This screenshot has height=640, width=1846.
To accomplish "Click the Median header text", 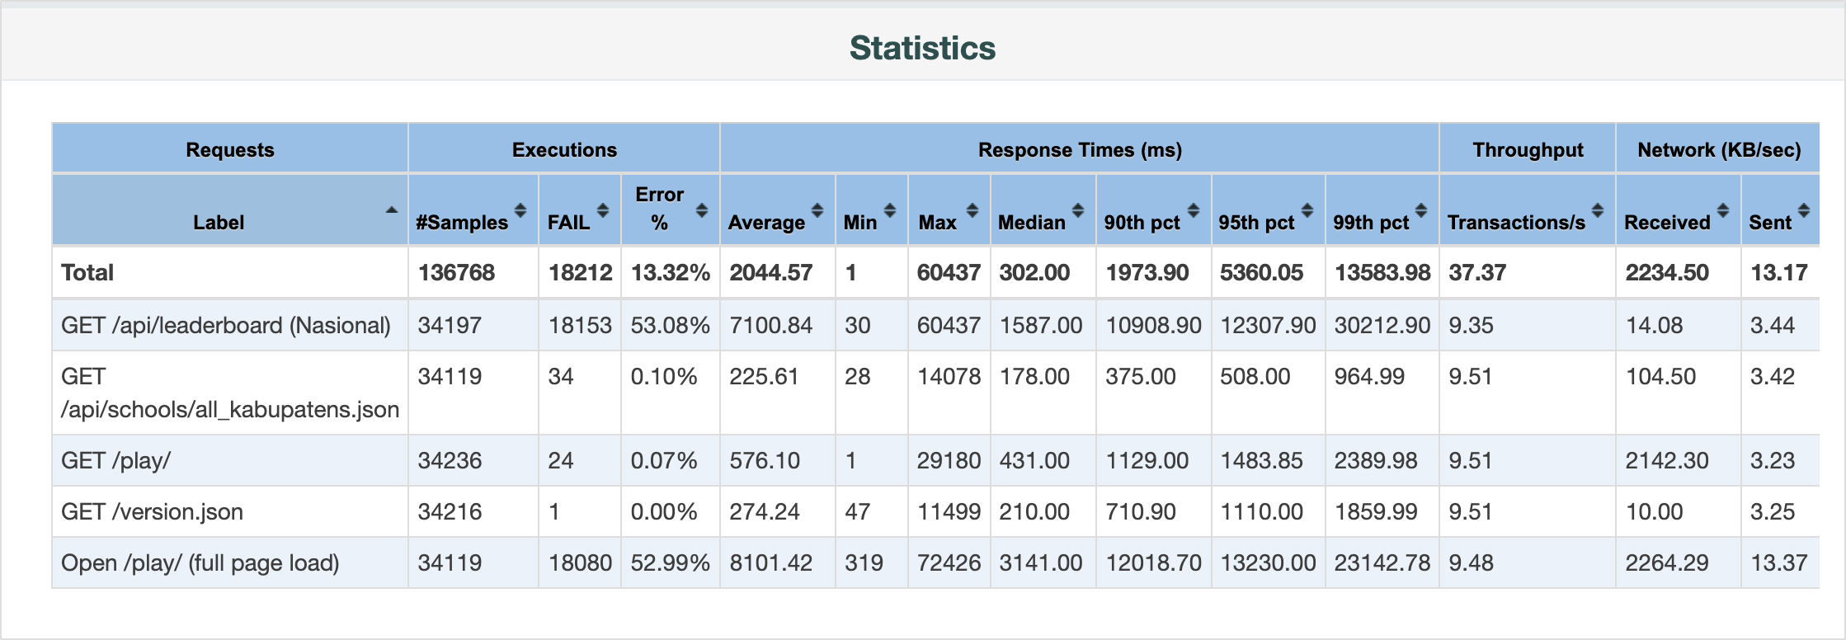I will pos(1032,223).
